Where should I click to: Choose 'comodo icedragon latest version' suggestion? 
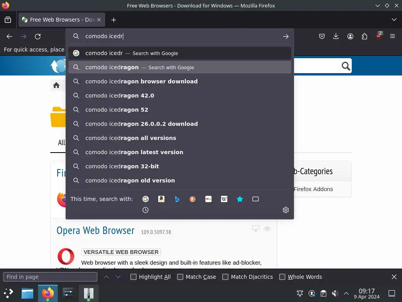pyautogui.click(x=180, y=152)
